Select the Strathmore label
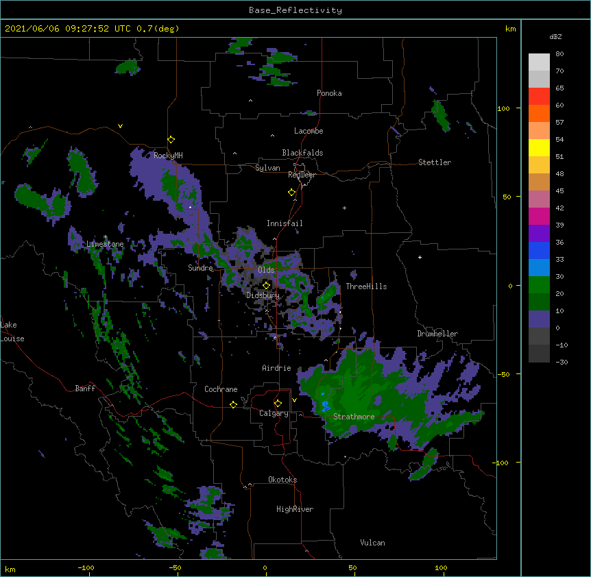 [x=354, y=417]
